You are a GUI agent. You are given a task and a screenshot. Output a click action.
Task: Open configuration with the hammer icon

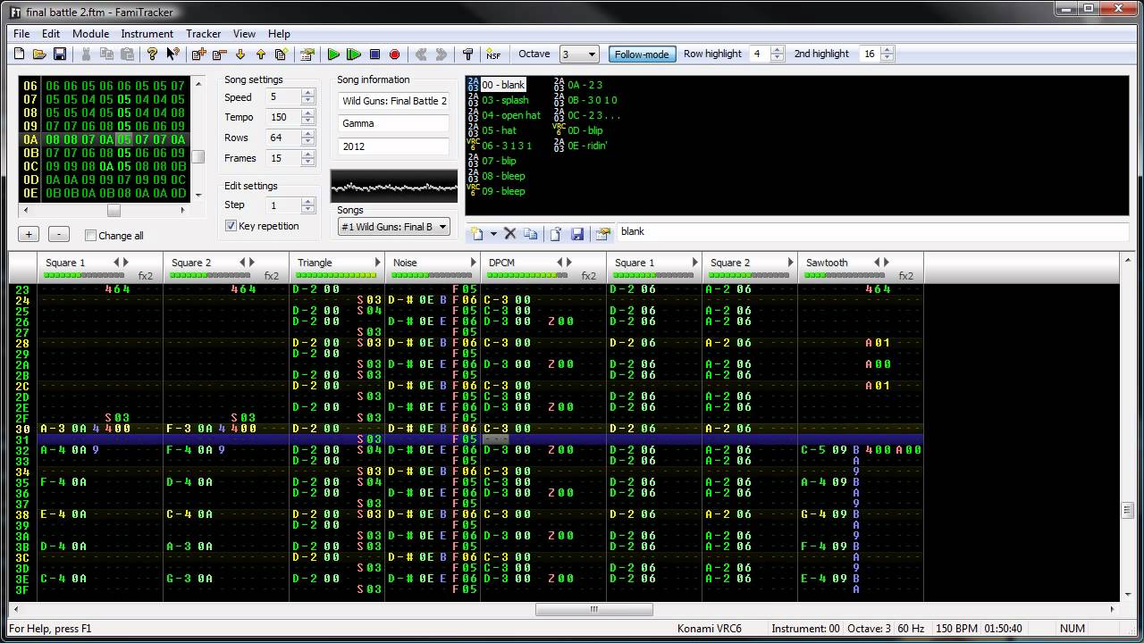click(467, 54)
